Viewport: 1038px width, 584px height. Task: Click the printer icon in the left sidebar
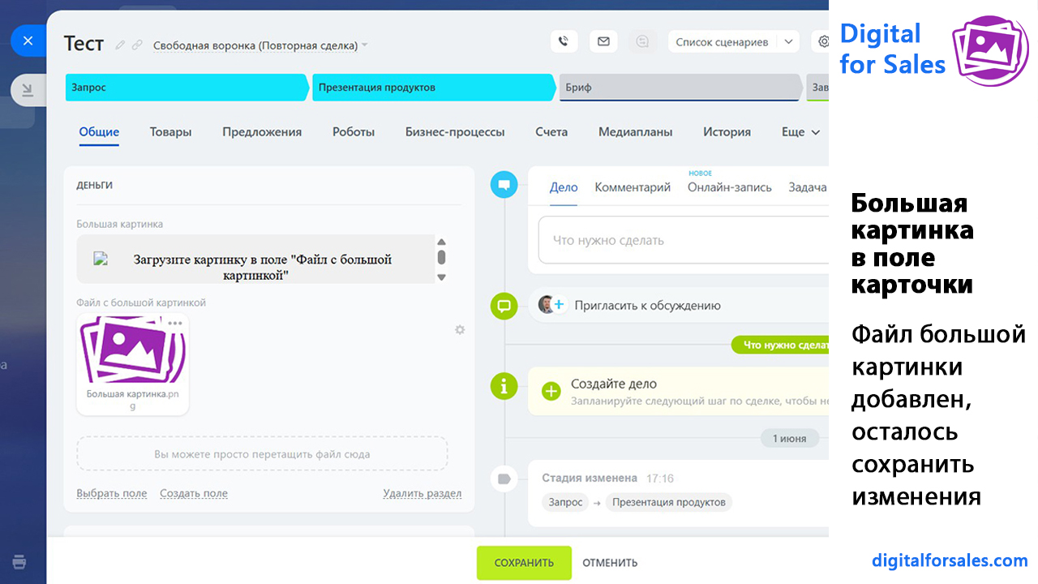point(19,562)
